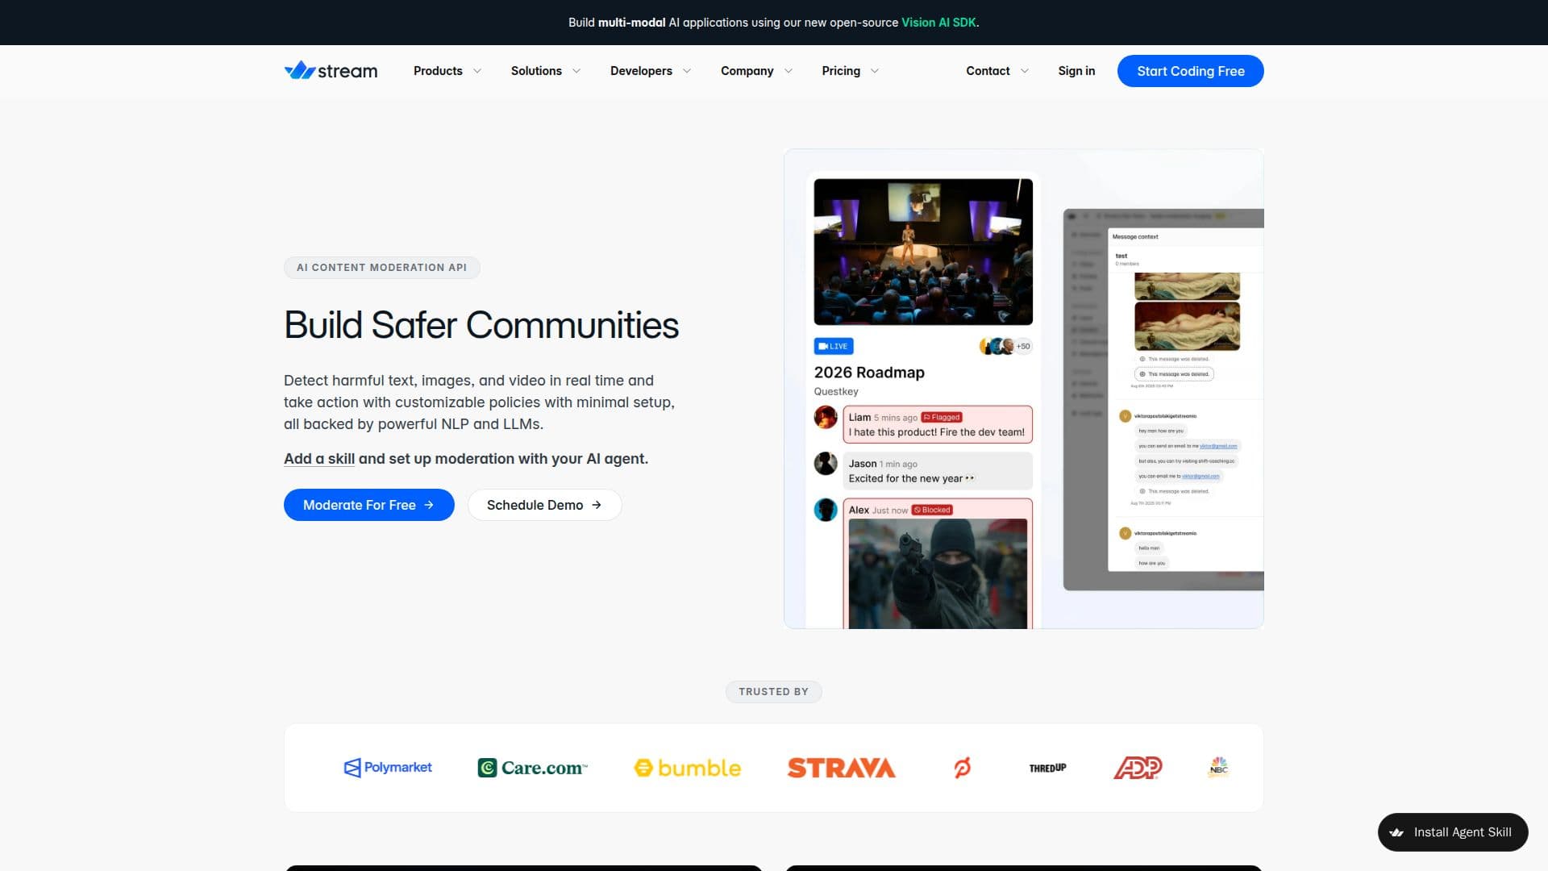Click the Flagged label on Liam's message
The height and width of the screenshot is (871, 1548).
coord(942,417)
